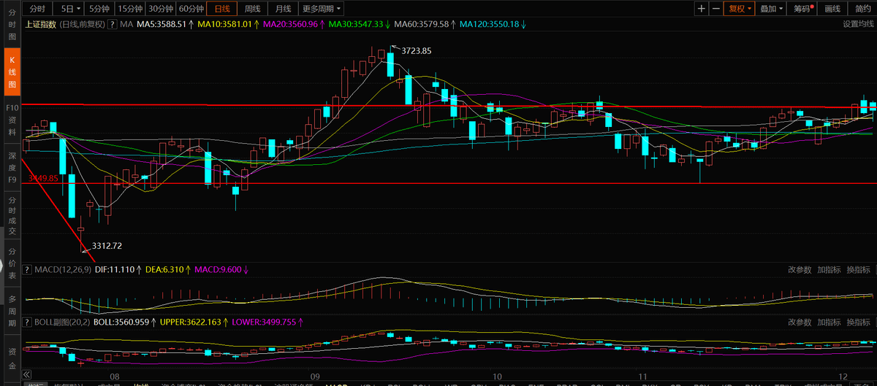
Task: Activate the 画线 drawing tool
Action: coord(832,9)
